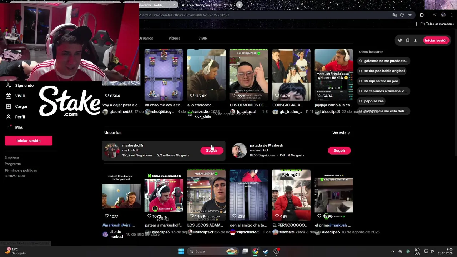
Task: Open LOS LOCOS ADAM video thumbnail
Action: coord(206,195)
